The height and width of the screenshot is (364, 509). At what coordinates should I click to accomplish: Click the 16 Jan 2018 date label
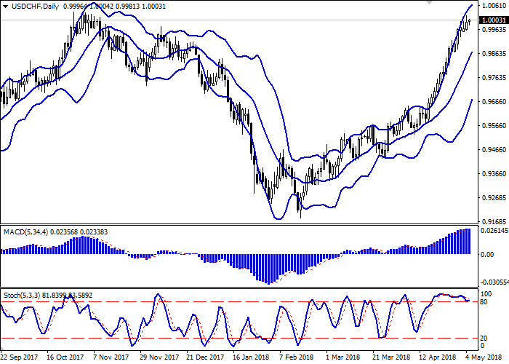tap(252, 357)
